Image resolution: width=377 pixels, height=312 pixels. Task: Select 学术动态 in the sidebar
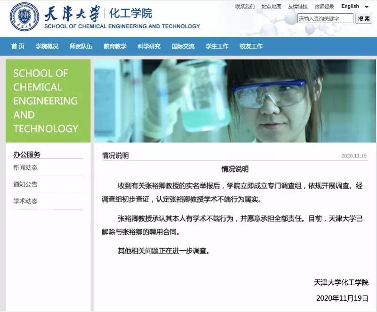[x=25, y=201]
